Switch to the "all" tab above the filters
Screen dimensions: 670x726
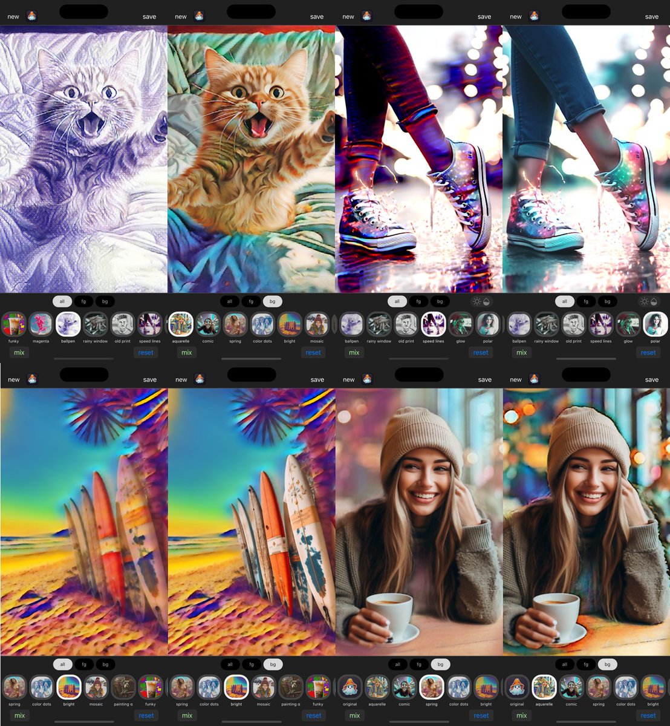coord(62,301)
